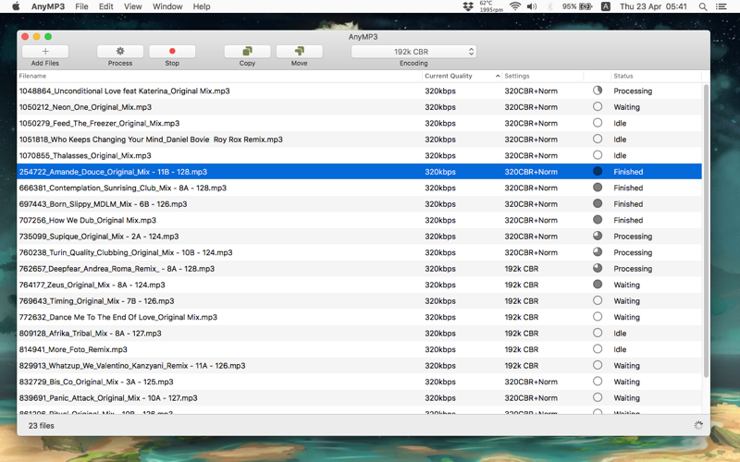
Task: Start encoding with the Process gear button
Action: pyautogui.click(x=120, y=52)
